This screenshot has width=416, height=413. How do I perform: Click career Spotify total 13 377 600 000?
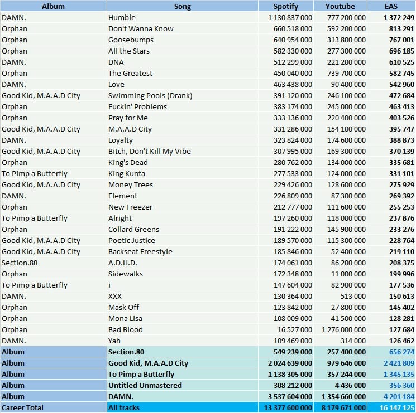click(288, 407)
